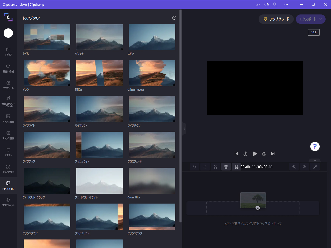Select the スピン spin transition thumbnail

152,37
